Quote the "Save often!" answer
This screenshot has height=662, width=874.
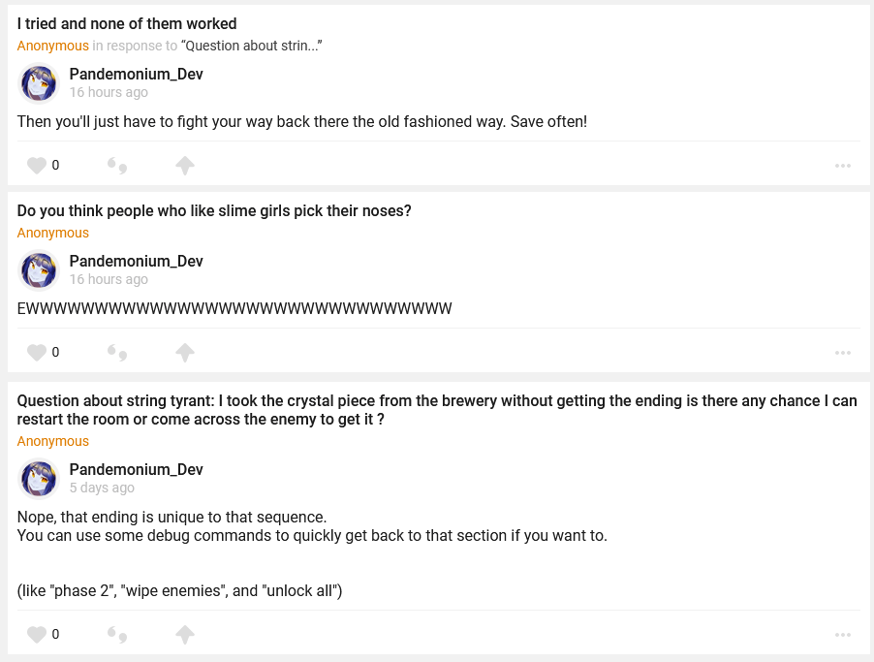(117, 166)
